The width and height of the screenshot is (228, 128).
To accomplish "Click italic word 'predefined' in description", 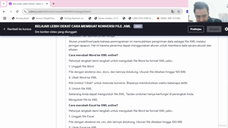I will [x=85, y=42].
